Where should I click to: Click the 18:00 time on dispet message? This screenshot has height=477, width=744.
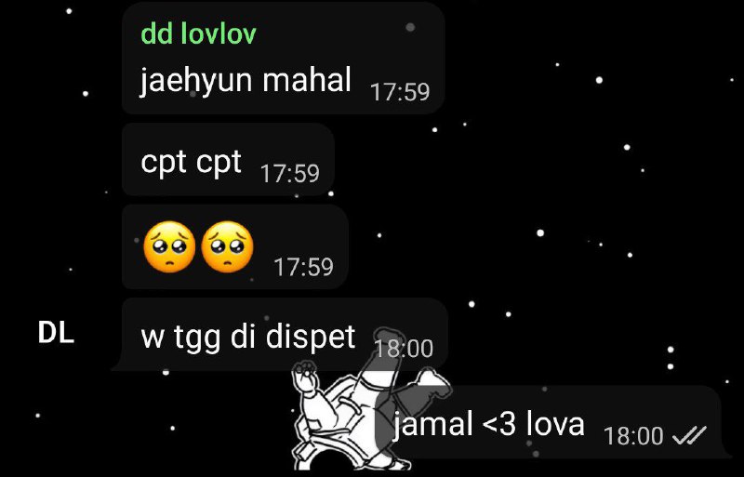click(x=404, y=349)
